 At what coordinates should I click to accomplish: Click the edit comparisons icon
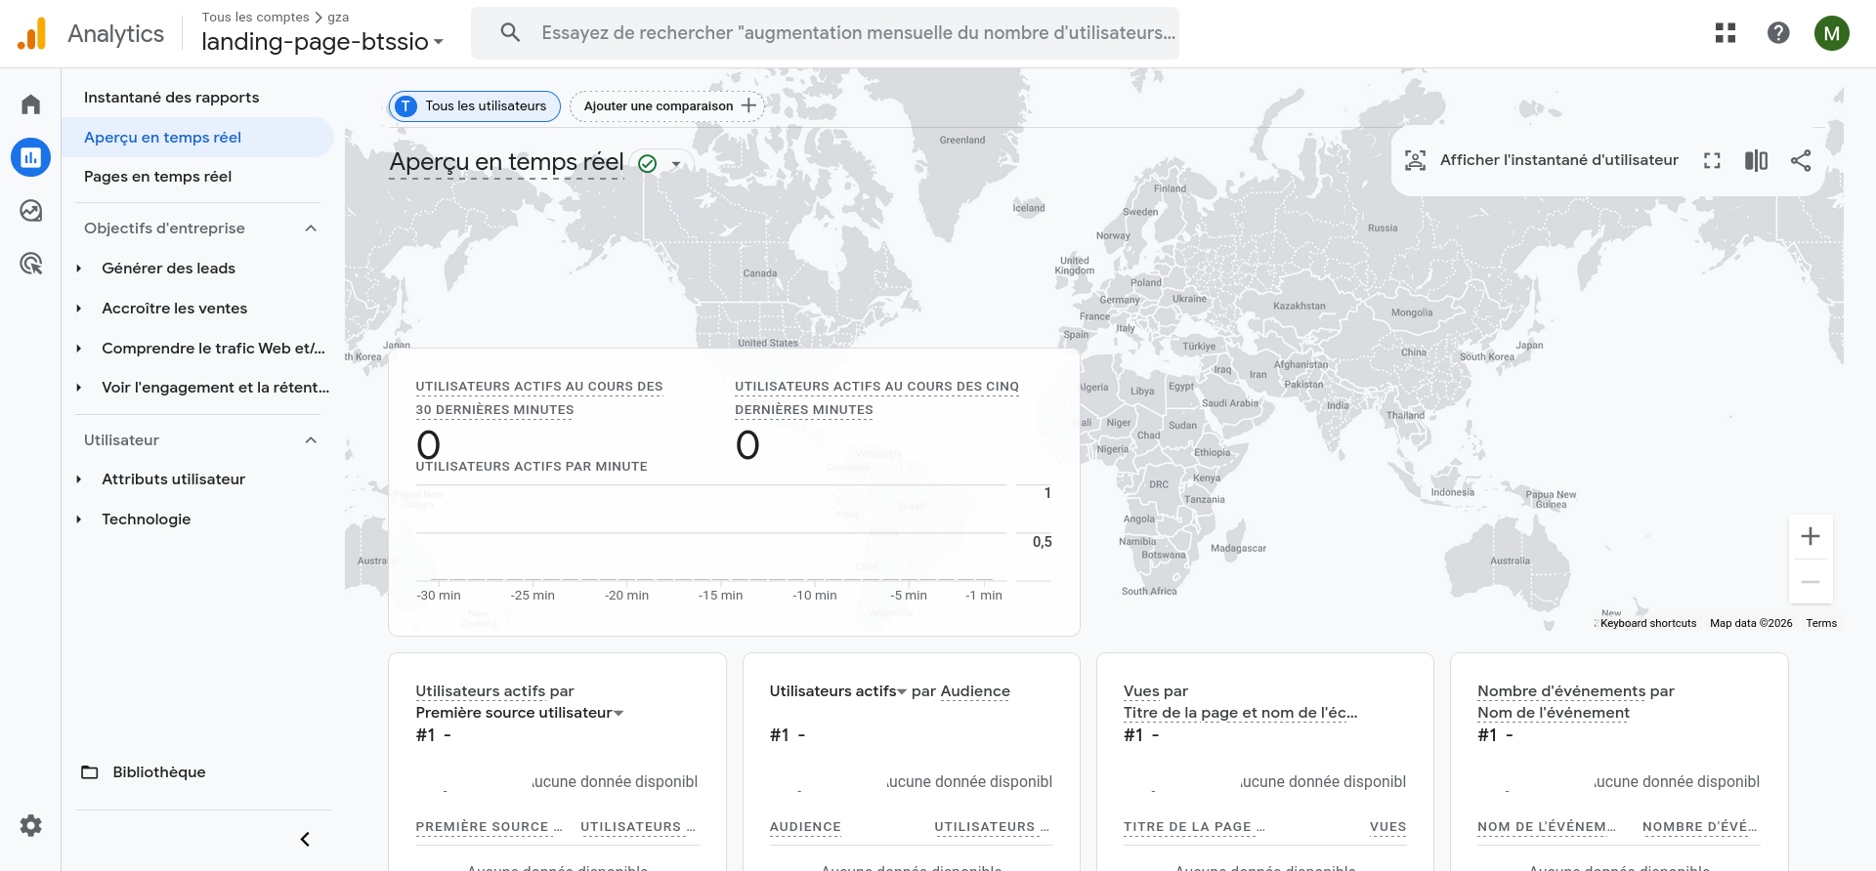click(1756, 160)
